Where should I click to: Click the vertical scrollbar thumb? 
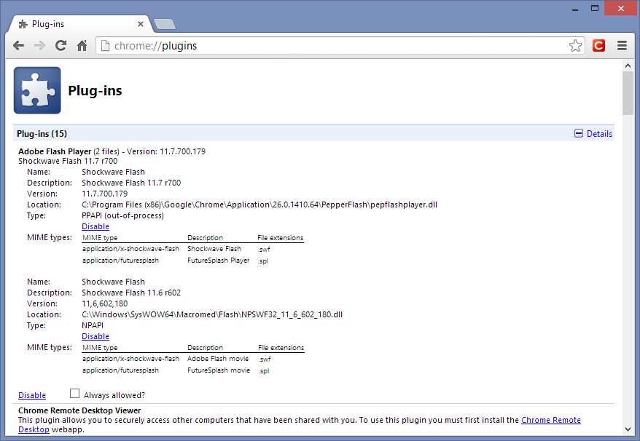point(628,93)
